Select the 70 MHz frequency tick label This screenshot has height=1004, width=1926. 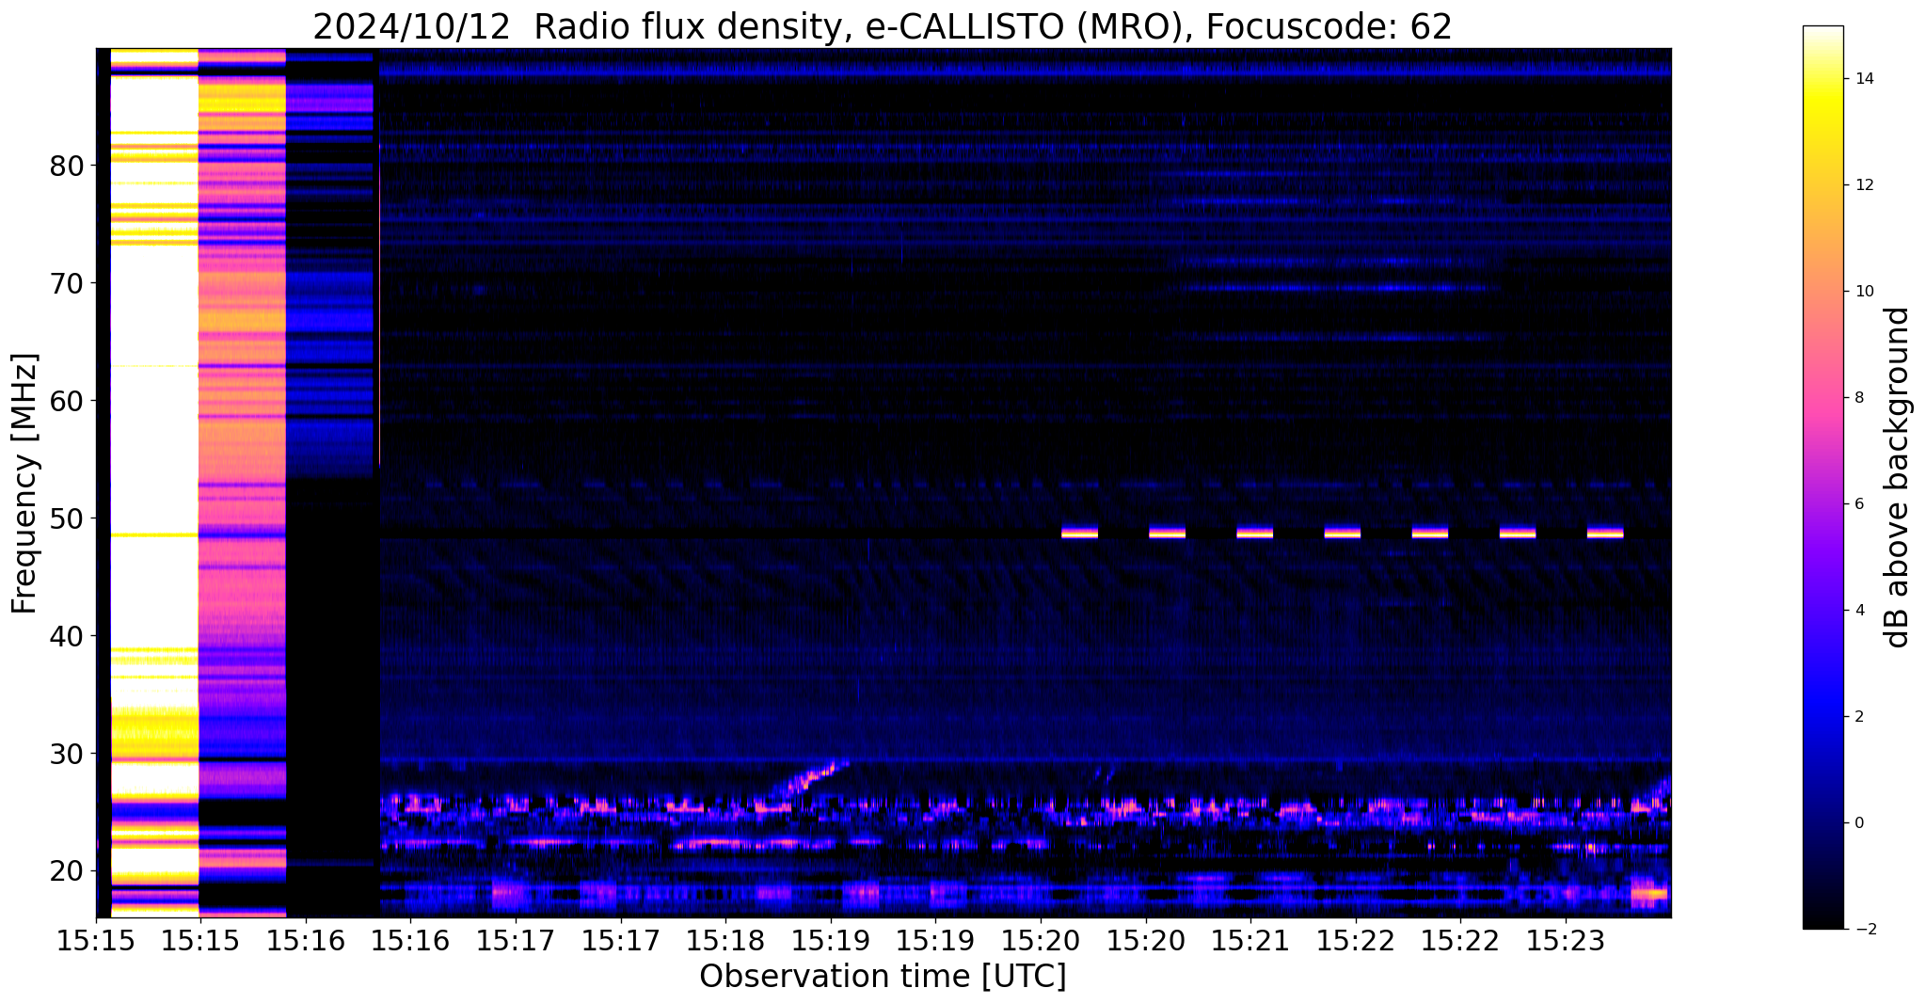point(67,283)
